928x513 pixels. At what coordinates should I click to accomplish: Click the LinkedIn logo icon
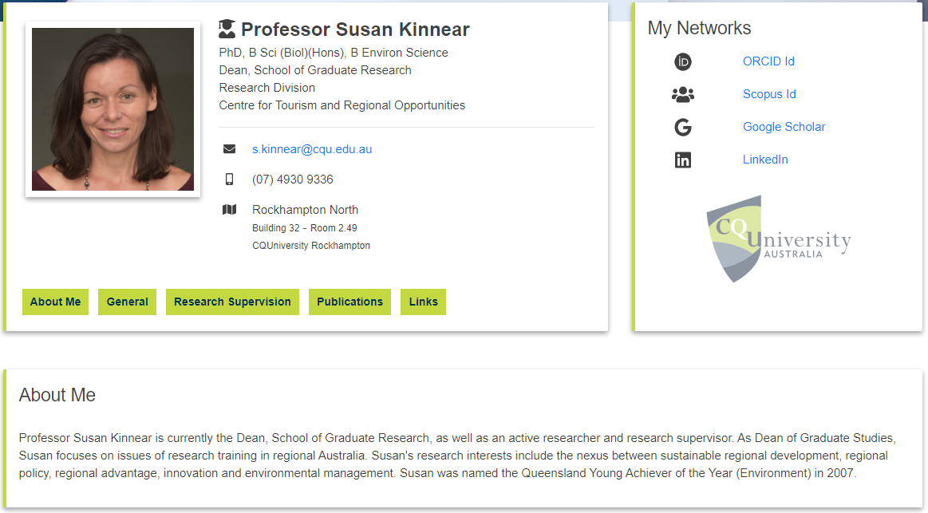pos(683,160)
